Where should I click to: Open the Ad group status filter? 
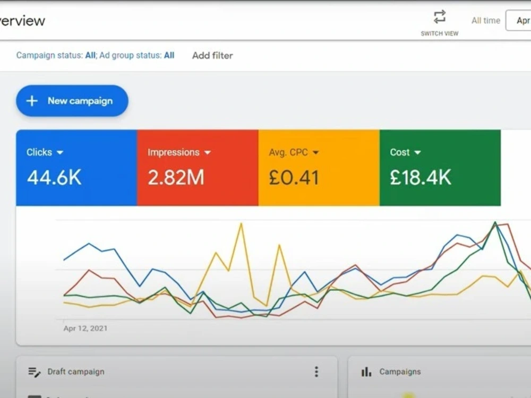point(137,55)
